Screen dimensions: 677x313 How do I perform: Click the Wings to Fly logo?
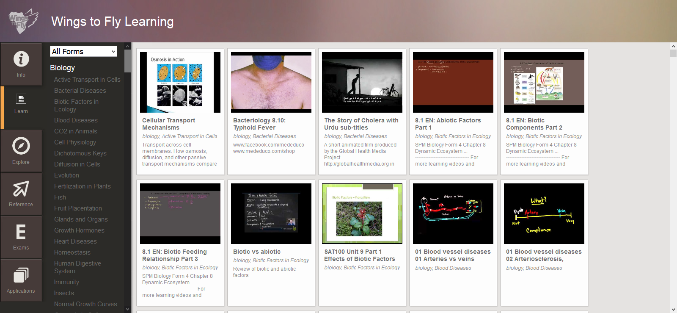tap(23, 21)
